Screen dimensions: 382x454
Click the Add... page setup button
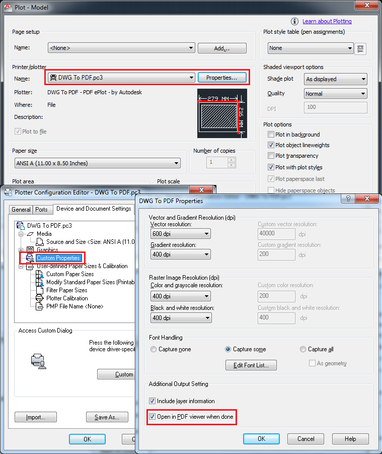pos(222,48)
